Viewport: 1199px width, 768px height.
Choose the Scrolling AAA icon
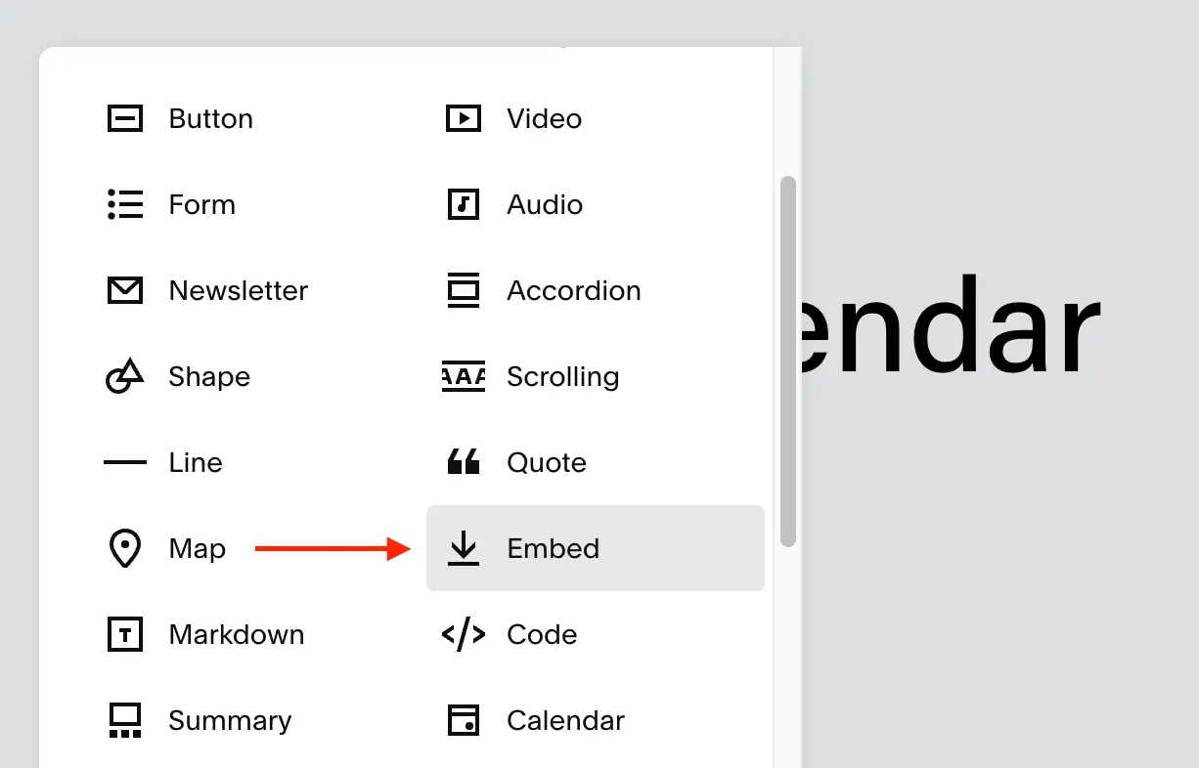[x=463, y=377]
